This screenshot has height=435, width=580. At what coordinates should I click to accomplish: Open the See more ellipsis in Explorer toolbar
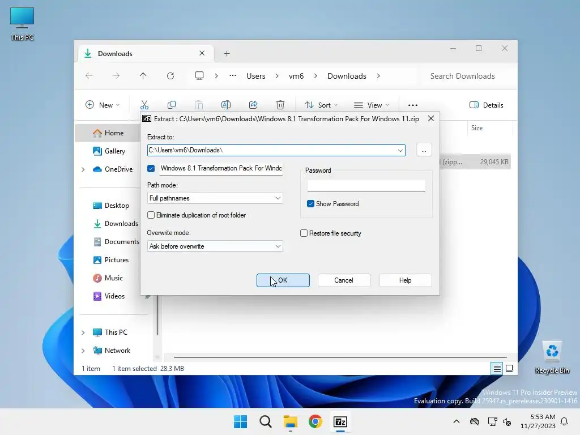tap(413, 105)
